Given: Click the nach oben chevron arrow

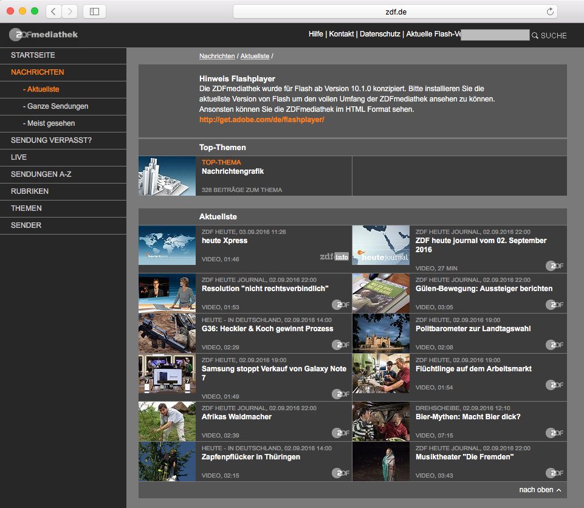Looking at the screenshot, I should pos(558,490).
